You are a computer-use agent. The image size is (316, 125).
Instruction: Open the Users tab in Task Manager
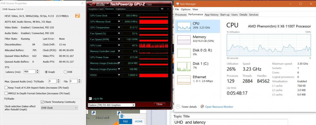point(234,15)
